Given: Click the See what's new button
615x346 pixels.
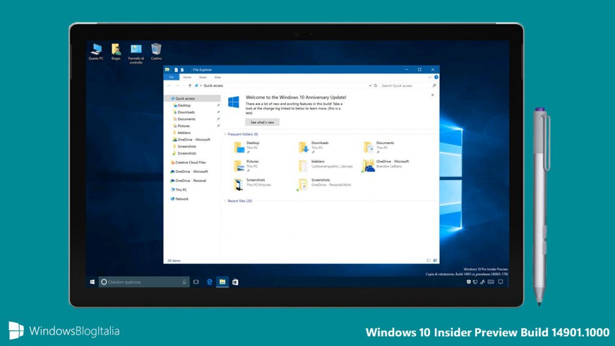Looking at the screenshot, I should [x=262, y=122].
